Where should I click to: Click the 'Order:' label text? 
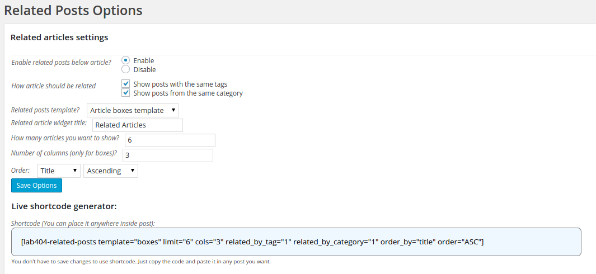pos(21,170)
